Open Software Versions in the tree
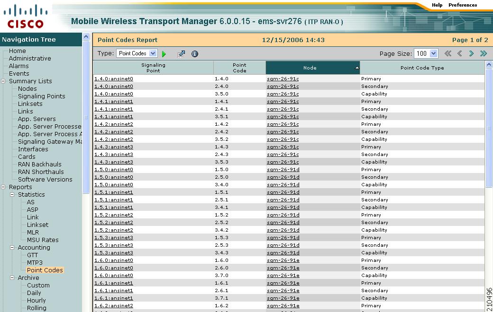 (45, 179)
